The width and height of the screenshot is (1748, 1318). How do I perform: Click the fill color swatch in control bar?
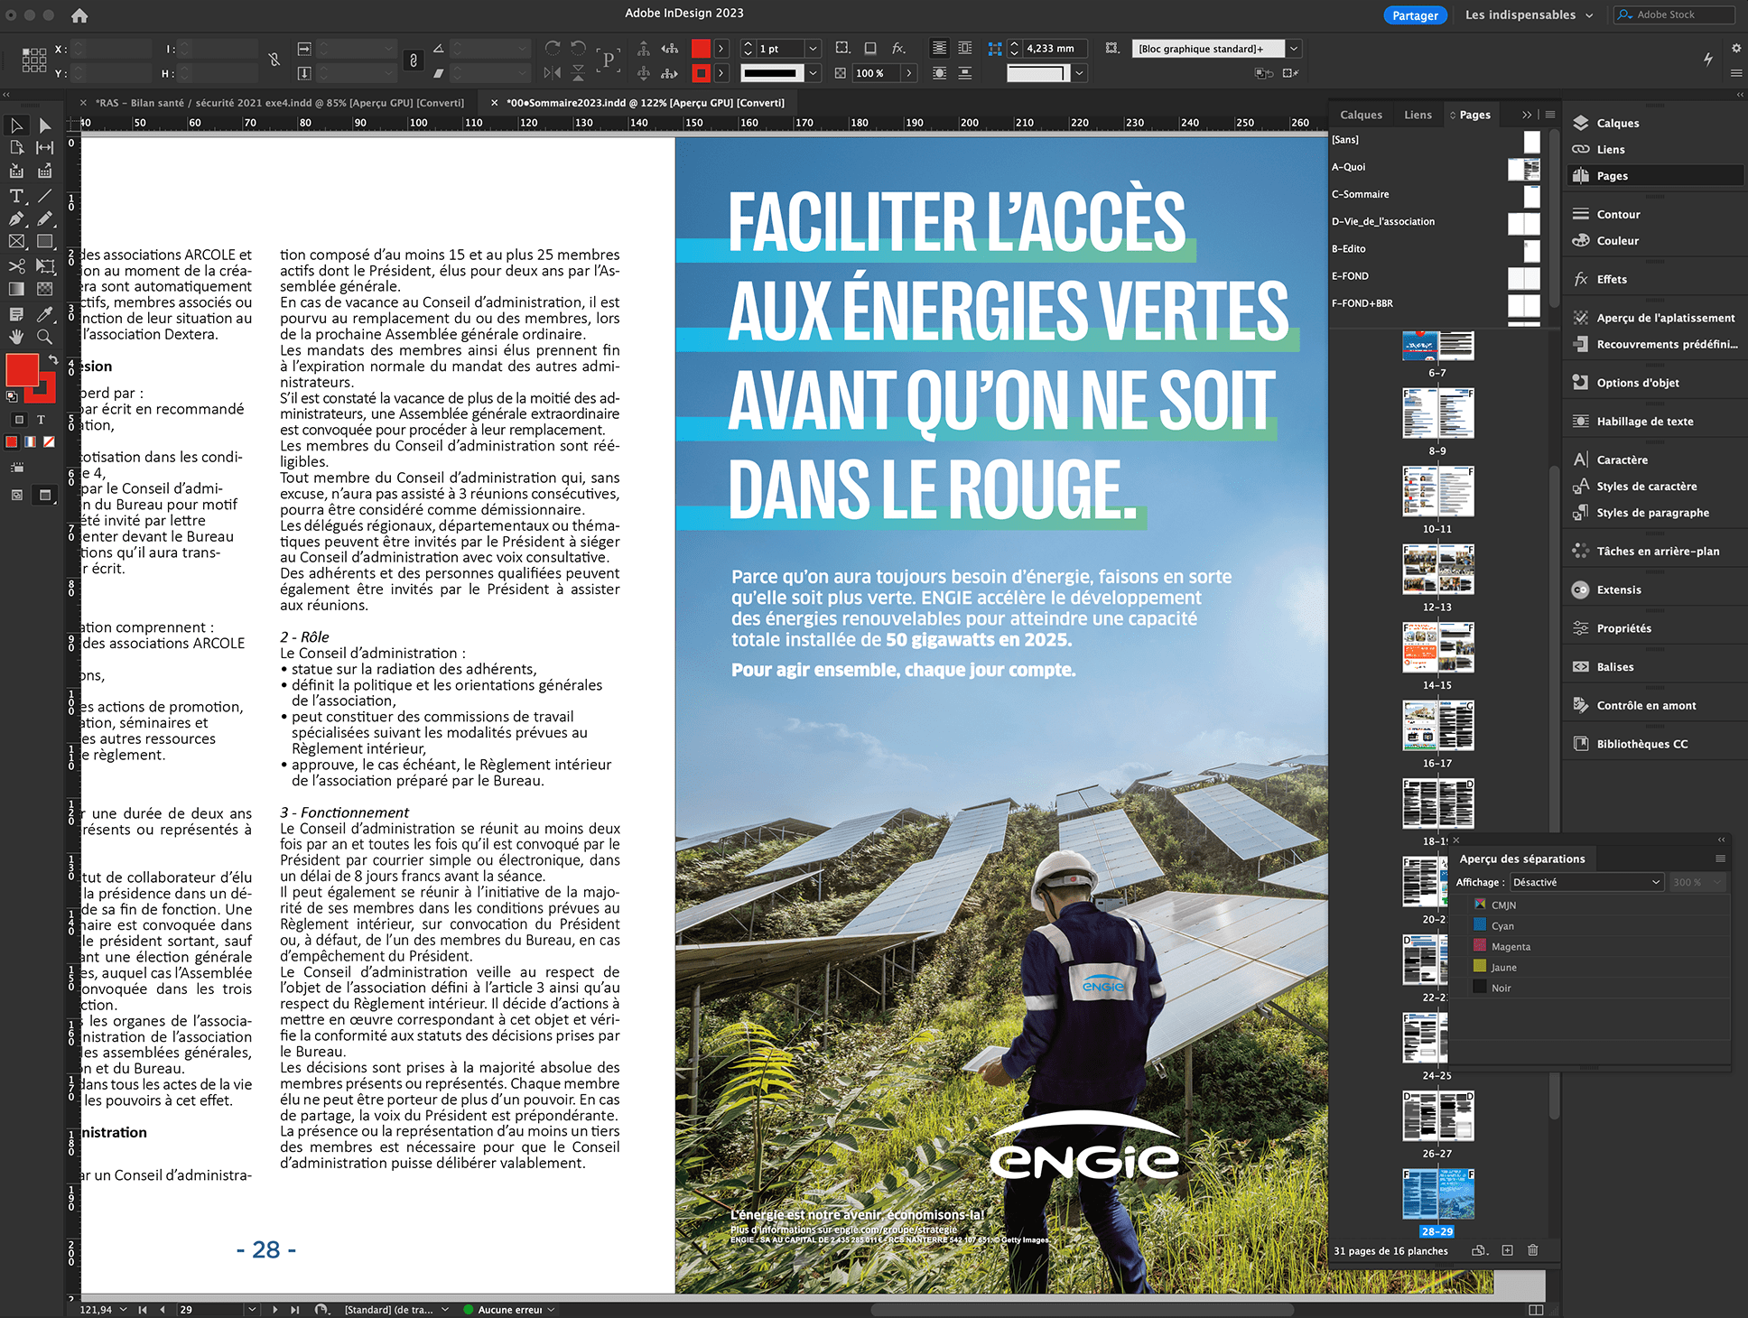(701, 49)
